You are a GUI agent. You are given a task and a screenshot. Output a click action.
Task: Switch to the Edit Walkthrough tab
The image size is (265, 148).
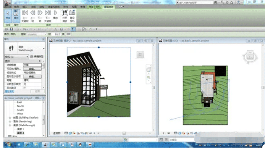coord(109,7)
